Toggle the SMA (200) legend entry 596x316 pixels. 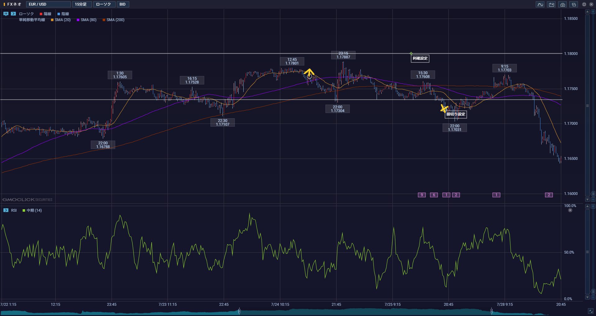(113, 20)
